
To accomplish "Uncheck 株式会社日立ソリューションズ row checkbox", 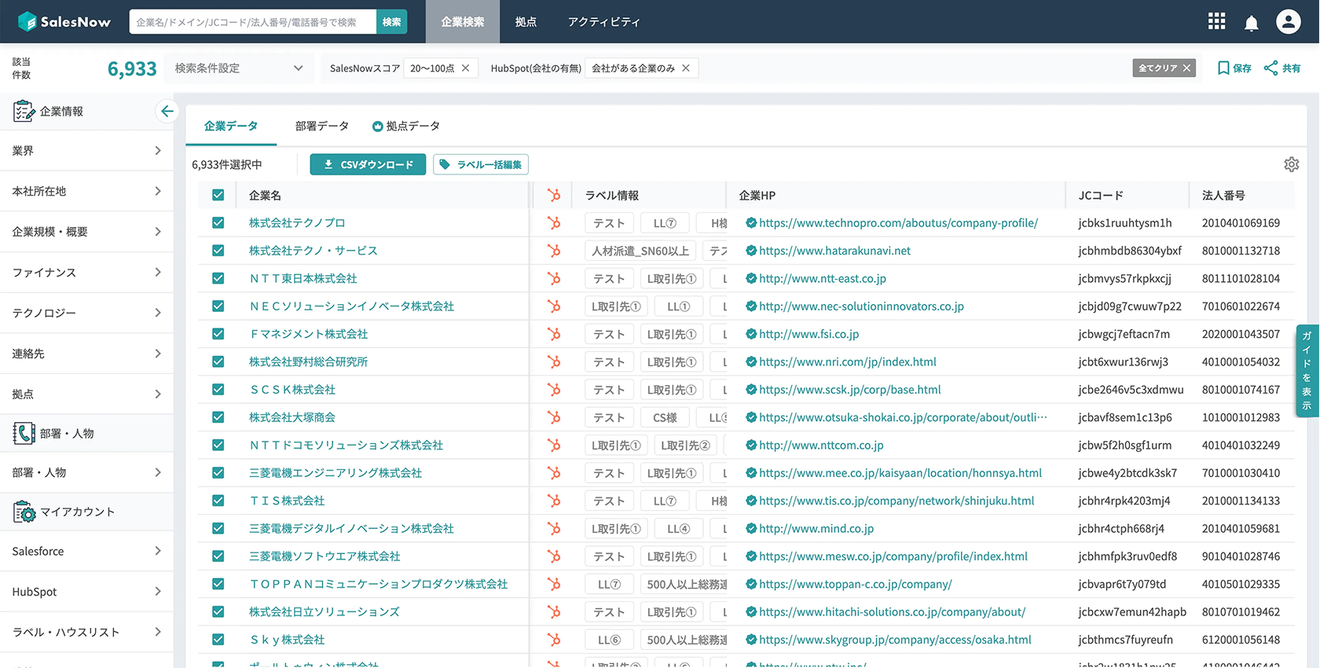I will (218, 611).
